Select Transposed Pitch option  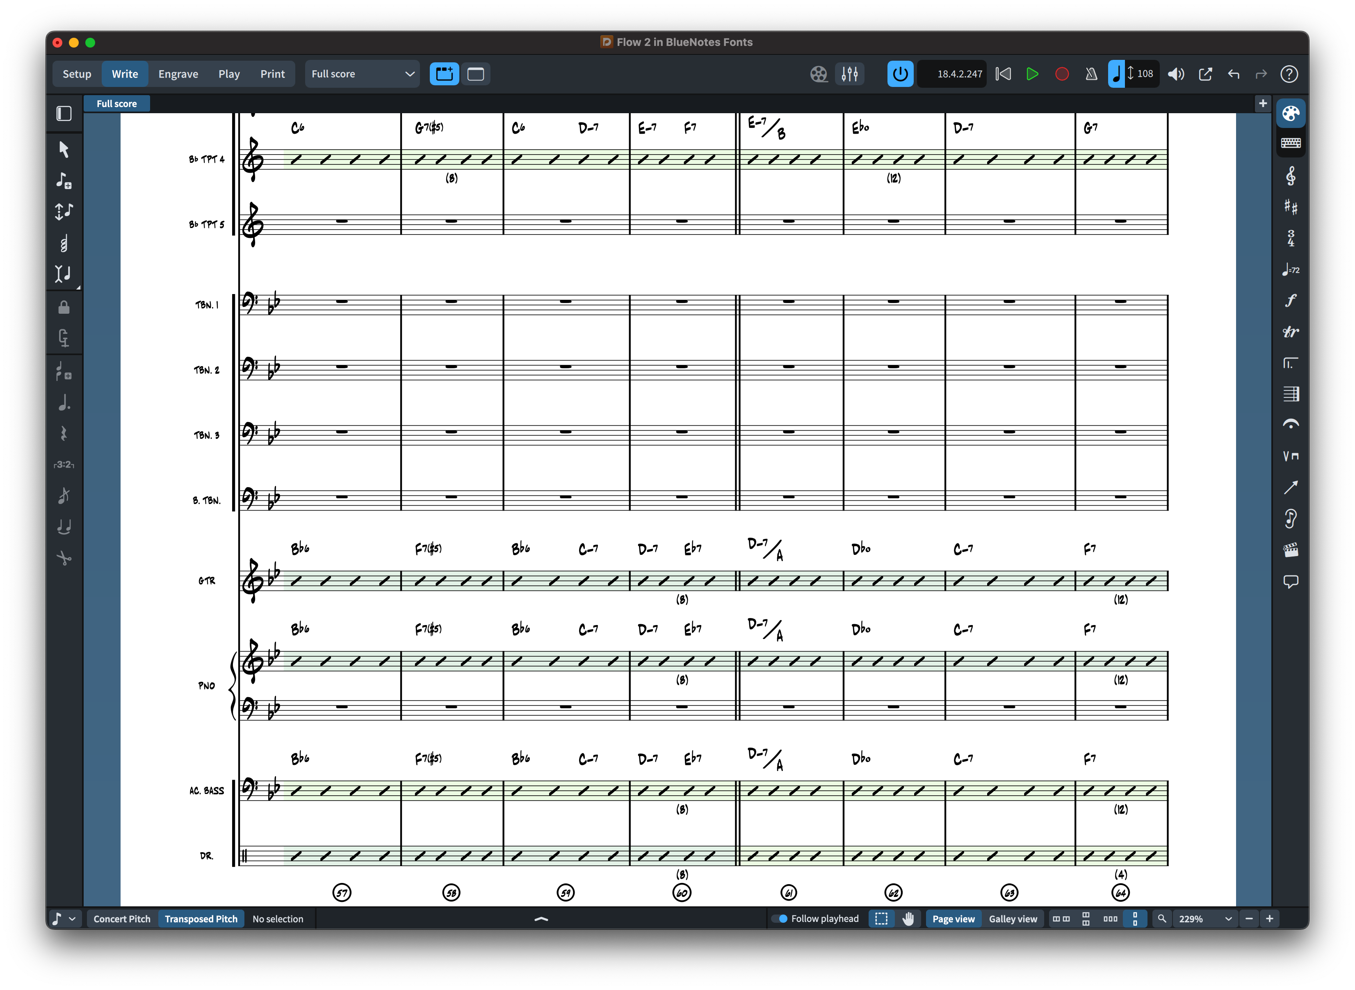pos(201,919)
